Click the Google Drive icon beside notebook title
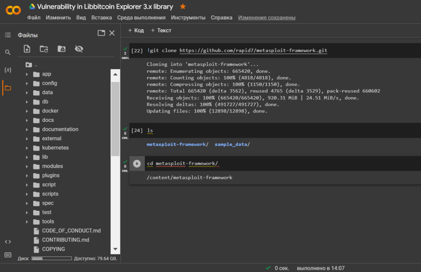The height and width of the screenshot is (272, 421). (x=32, y=7)
